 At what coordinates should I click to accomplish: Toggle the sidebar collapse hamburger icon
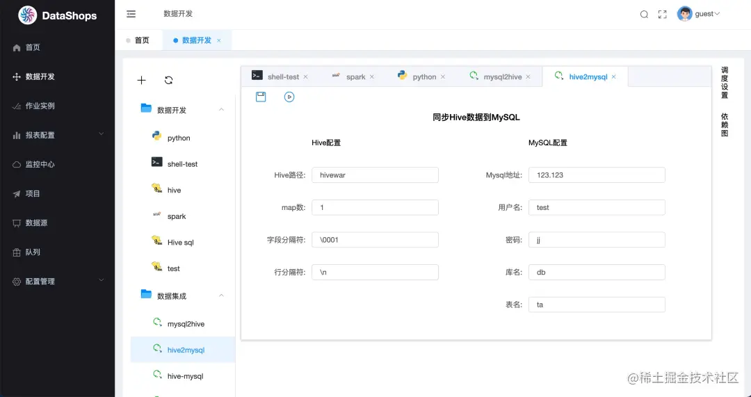(x=131, y=14)
